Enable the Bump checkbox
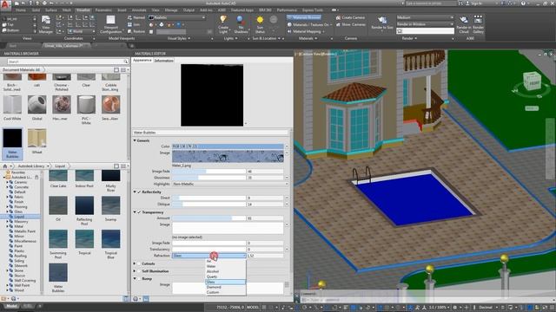 click(139, 279)
